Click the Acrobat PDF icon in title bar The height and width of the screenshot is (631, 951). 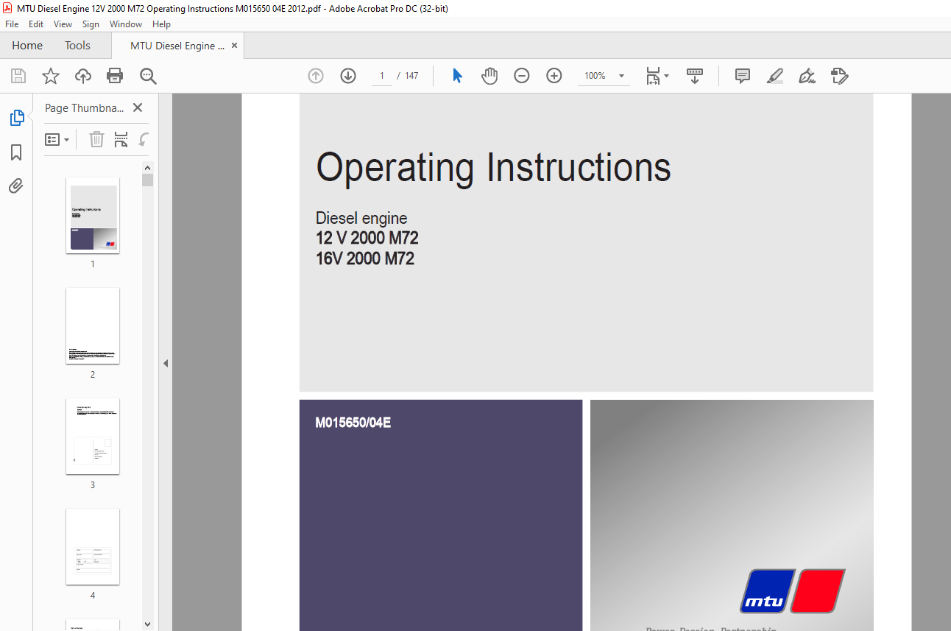(8, 8)
